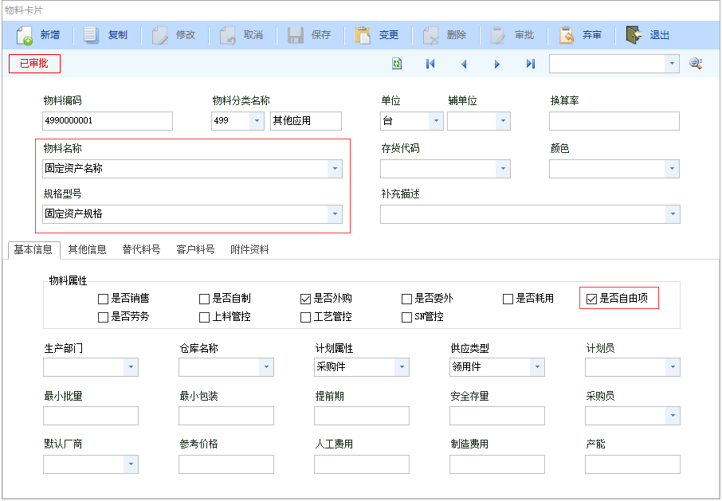Click the 弃审 (unapprove) toolbar icon
Viewport: 722px width, 501px height.
[x=566, y=35]
